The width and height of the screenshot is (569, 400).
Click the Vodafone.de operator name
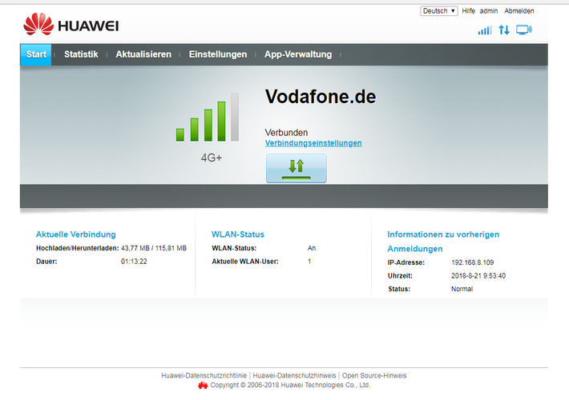321,97
